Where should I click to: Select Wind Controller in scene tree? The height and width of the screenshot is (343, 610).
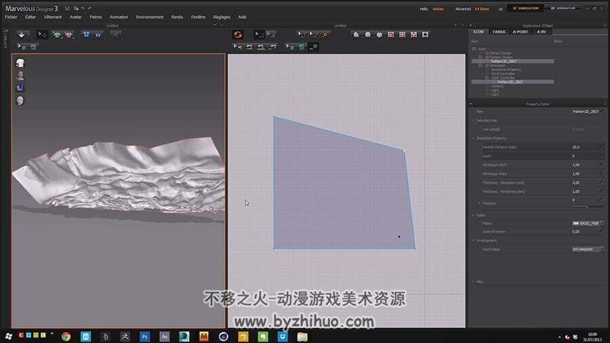(x=503, y=73)
